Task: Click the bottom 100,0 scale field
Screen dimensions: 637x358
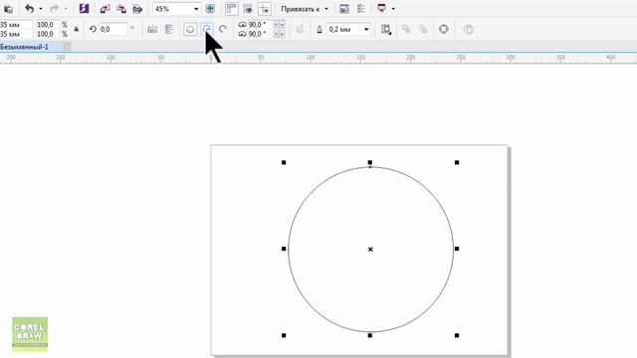Action: click(x=47, y=34)
